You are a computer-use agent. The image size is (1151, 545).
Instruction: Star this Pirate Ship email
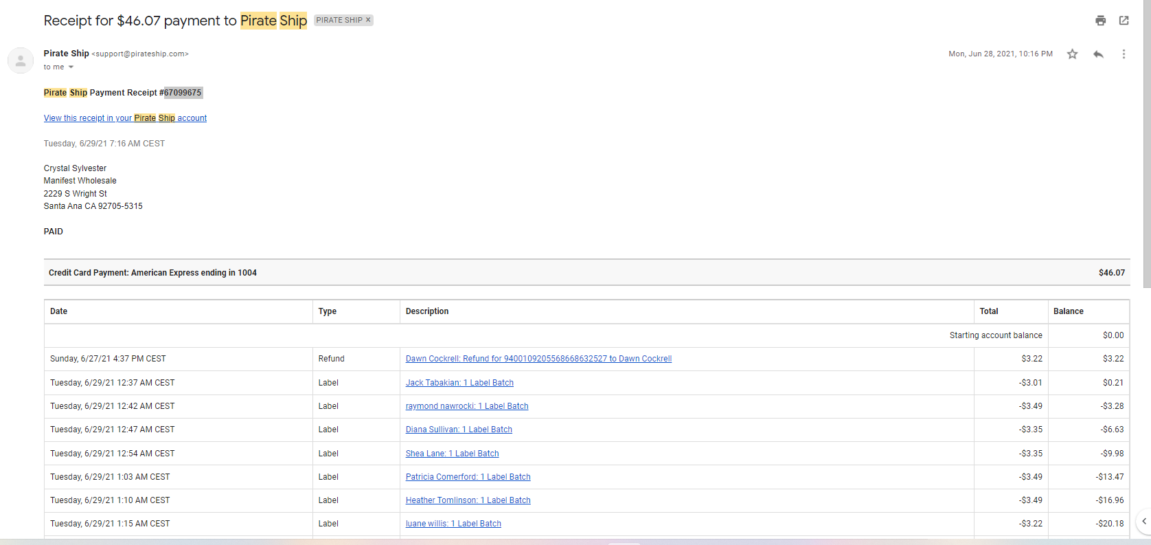click(x=1072, y=54)
